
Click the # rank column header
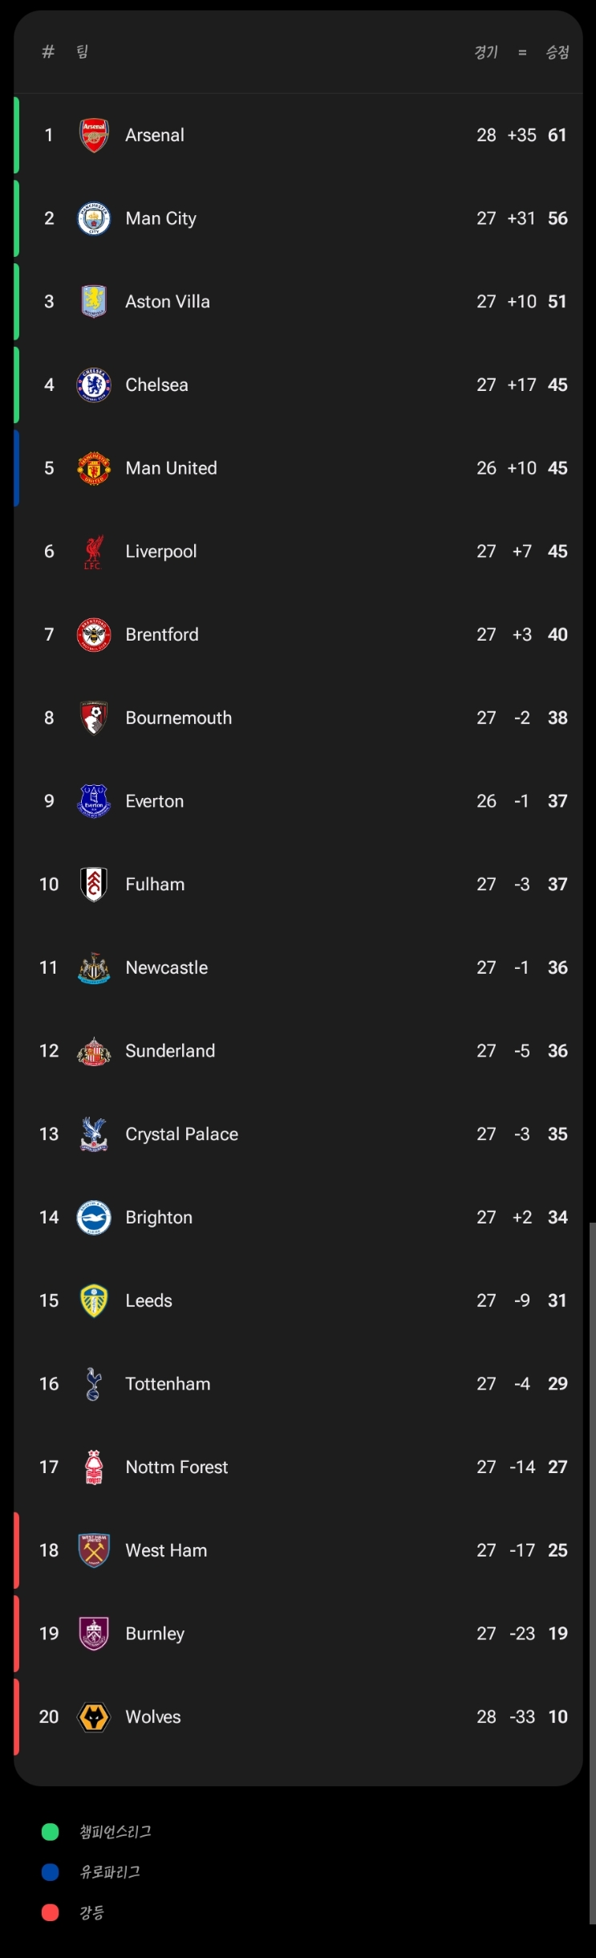[48, 51]
